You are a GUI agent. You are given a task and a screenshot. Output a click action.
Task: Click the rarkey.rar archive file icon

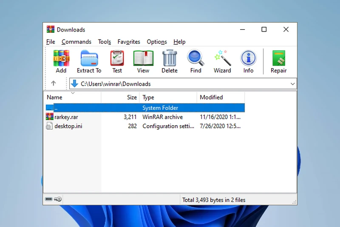click(50, 117)
